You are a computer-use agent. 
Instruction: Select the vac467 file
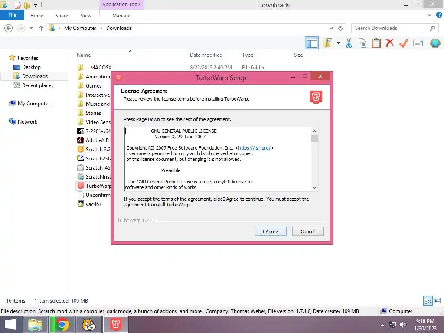click(x=94, y=204)
